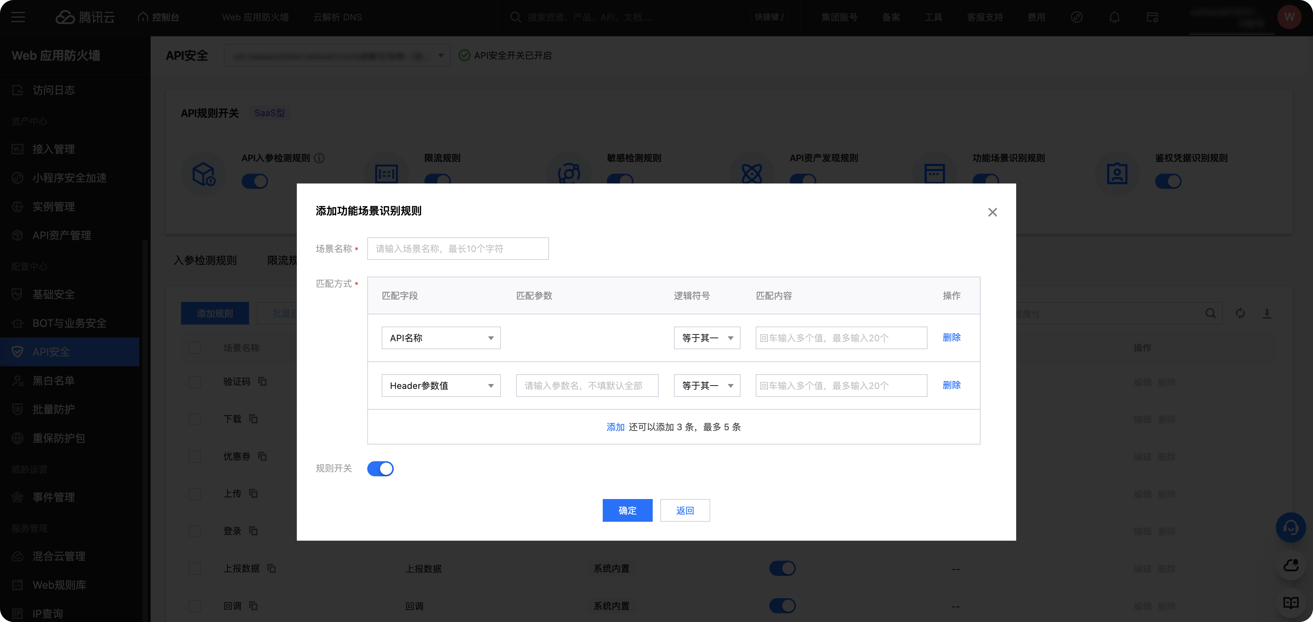Click the refresh icon above the table
Viewport: 1313px width, 622px height.
click(x=1240, y=313)
